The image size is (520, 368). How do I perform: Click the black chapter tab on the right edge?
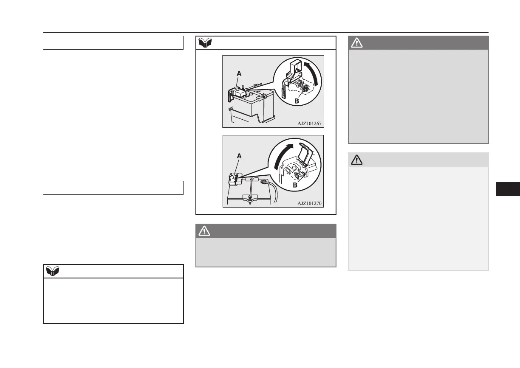point(508,189)
